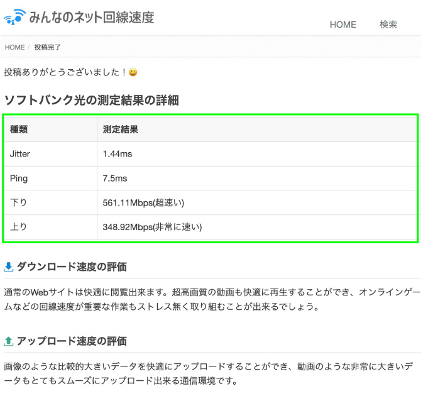The image size is (421, 396).
Task: Select the 348.92Mbps upload value
Action: [x=152, y=227]
